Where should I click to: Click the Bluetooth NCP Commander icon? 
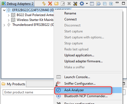coord(59,96)
